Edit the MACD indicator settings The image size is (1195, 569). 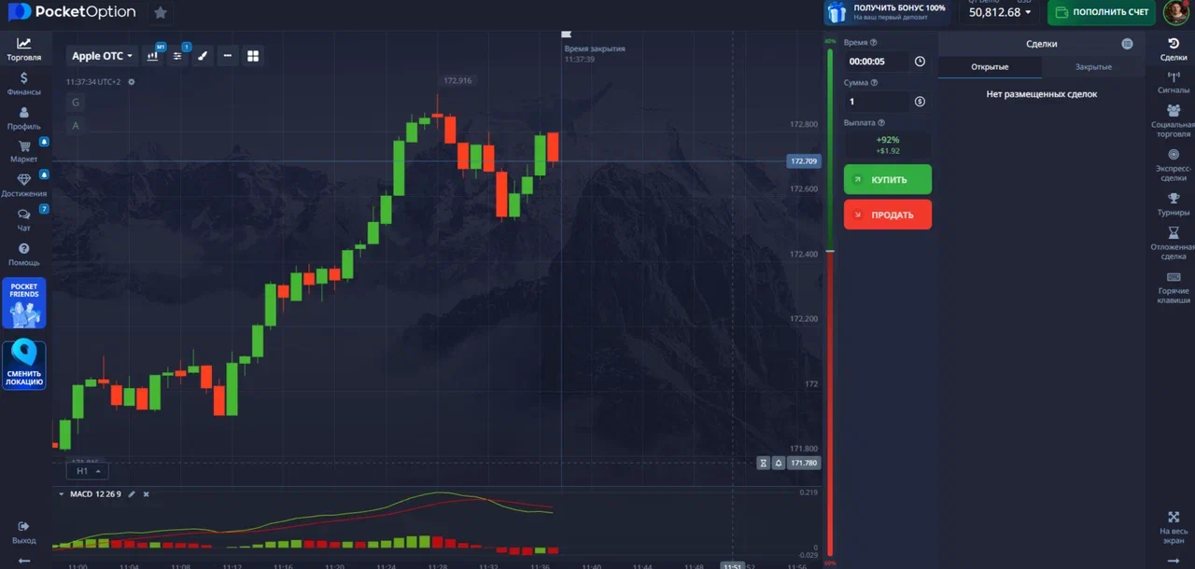(132, 493)
